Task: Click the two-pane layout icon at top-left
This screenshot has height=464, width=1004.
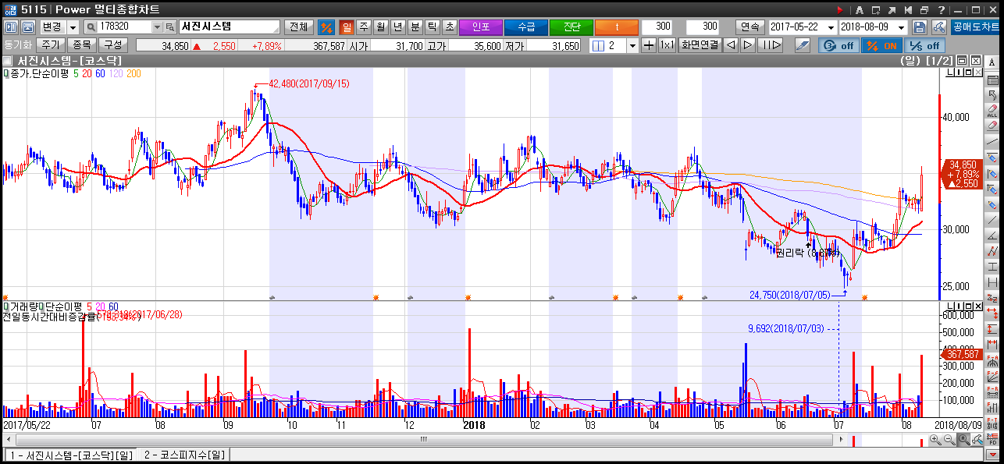Action: pyautogui.click(x=10, y=27)
